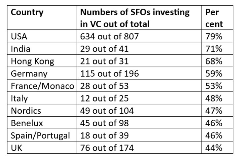Select the 44% percentage cell
Viewport: 240px width, 161px height.
214,147
